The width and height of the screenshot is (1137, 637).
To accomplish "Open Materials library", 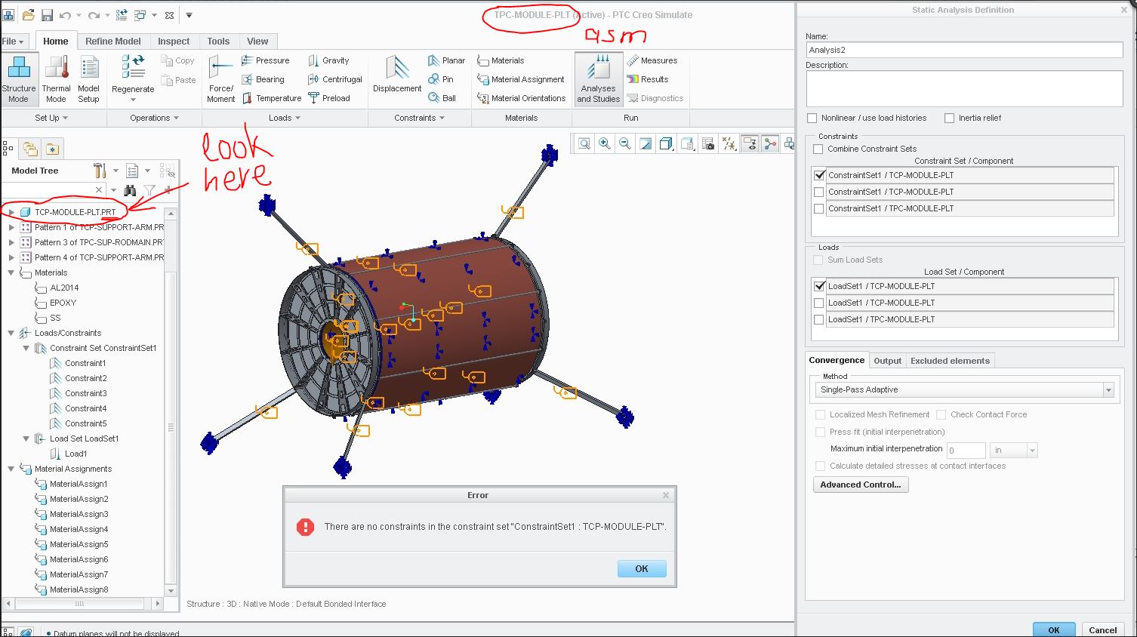I will pos(501,60).
